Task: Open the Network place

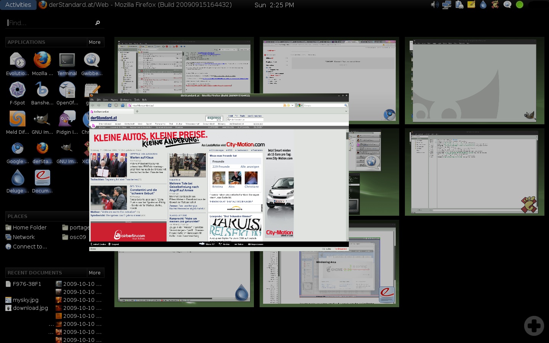Action: point(20,237)
